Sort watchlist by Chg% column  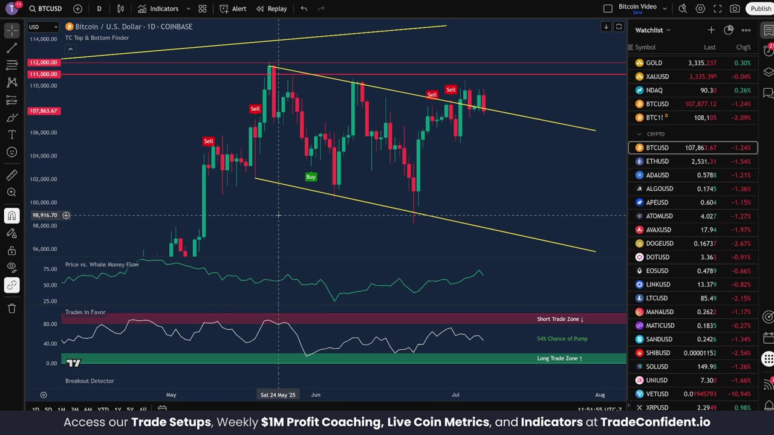pyautogui.click(x=743, y=47)
